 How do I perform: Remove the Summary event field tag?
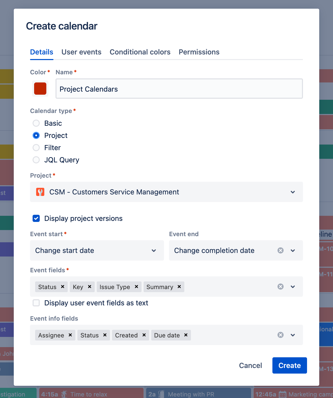pos(179,287)
